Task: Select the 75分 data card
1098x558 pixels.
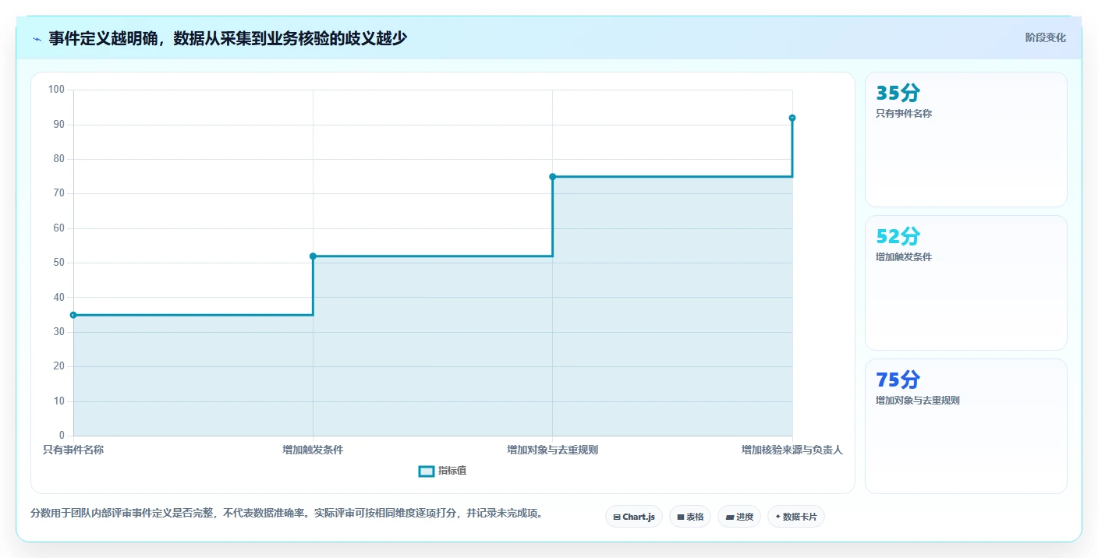Action: click(x=965, y=426)
